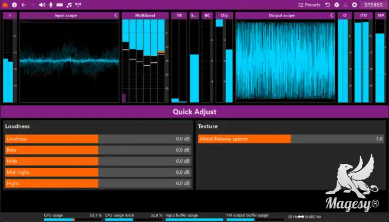Click the input waveform scope display
The width and height of the screenshot is (389, 222).
[69, 61]
